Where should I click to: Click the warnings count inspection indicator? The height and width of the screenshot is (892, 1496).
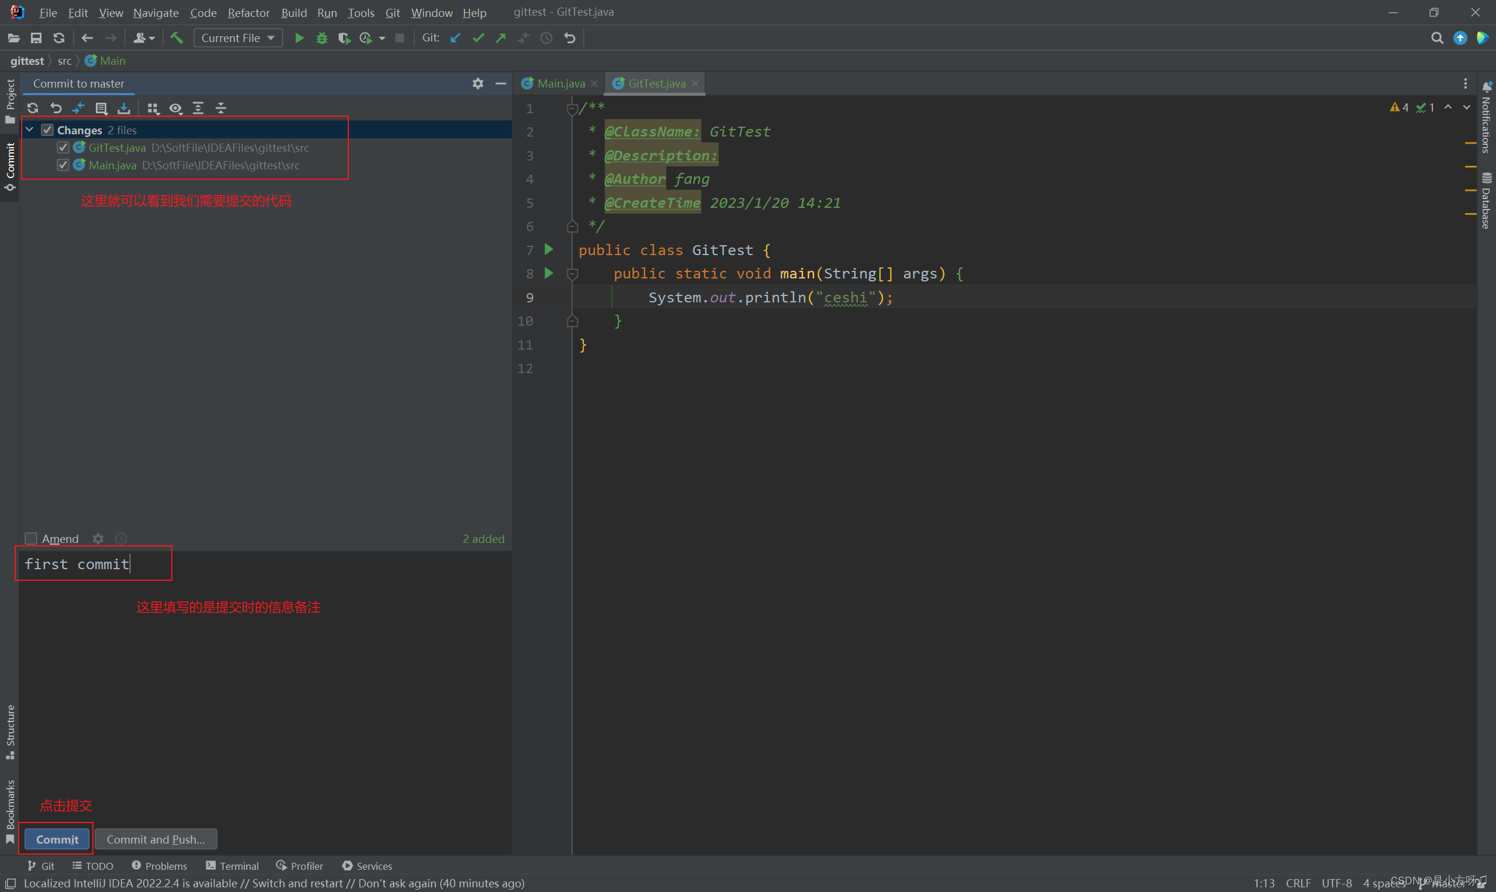(1399, 107)
